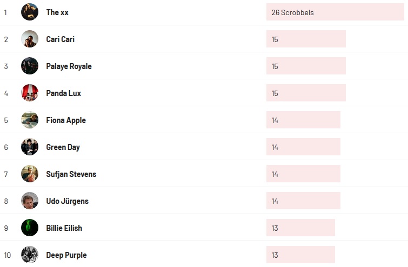Click Sufjan Stevens artist avatar
The width and height of the screenshot is (408, 267).
click(30, 174)
